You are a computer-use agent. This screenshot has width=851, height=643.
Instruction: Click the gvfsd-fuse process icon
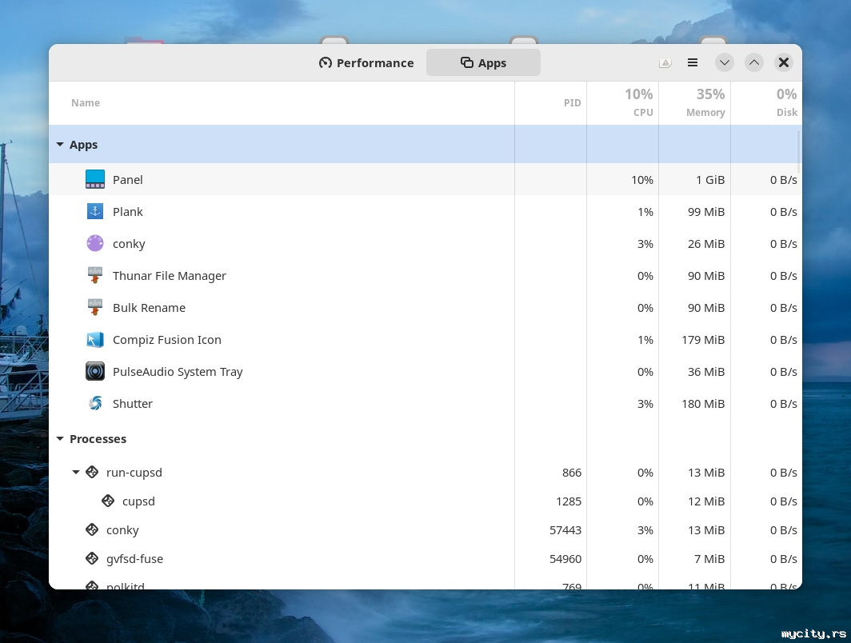[92, 558]
